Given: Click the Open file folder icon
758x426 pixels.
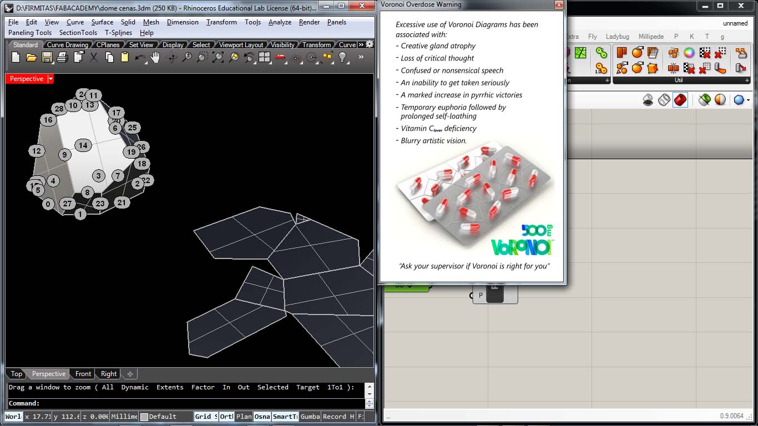Looking at the screenshot, I should [x=31, y=57].
